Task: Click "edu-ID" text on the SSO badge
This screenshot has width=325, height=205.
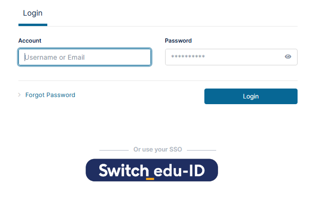Action: [179, 171]
